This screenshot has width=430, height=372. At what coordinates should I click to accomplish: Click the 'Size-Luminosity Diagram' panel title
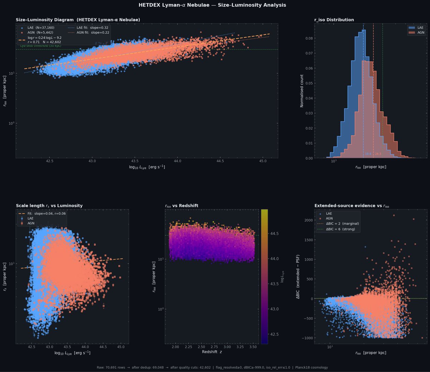coord(78,20)
